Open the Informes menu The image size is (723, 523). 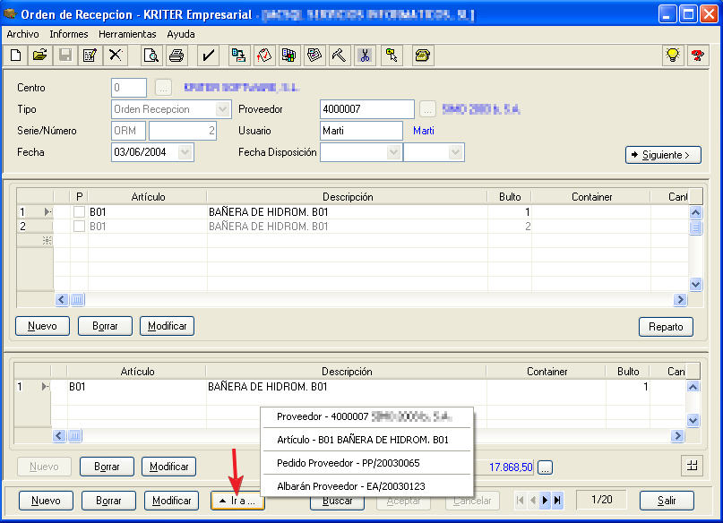(69, 34)
